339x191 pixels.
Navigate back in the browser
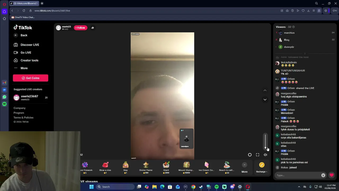12,11
